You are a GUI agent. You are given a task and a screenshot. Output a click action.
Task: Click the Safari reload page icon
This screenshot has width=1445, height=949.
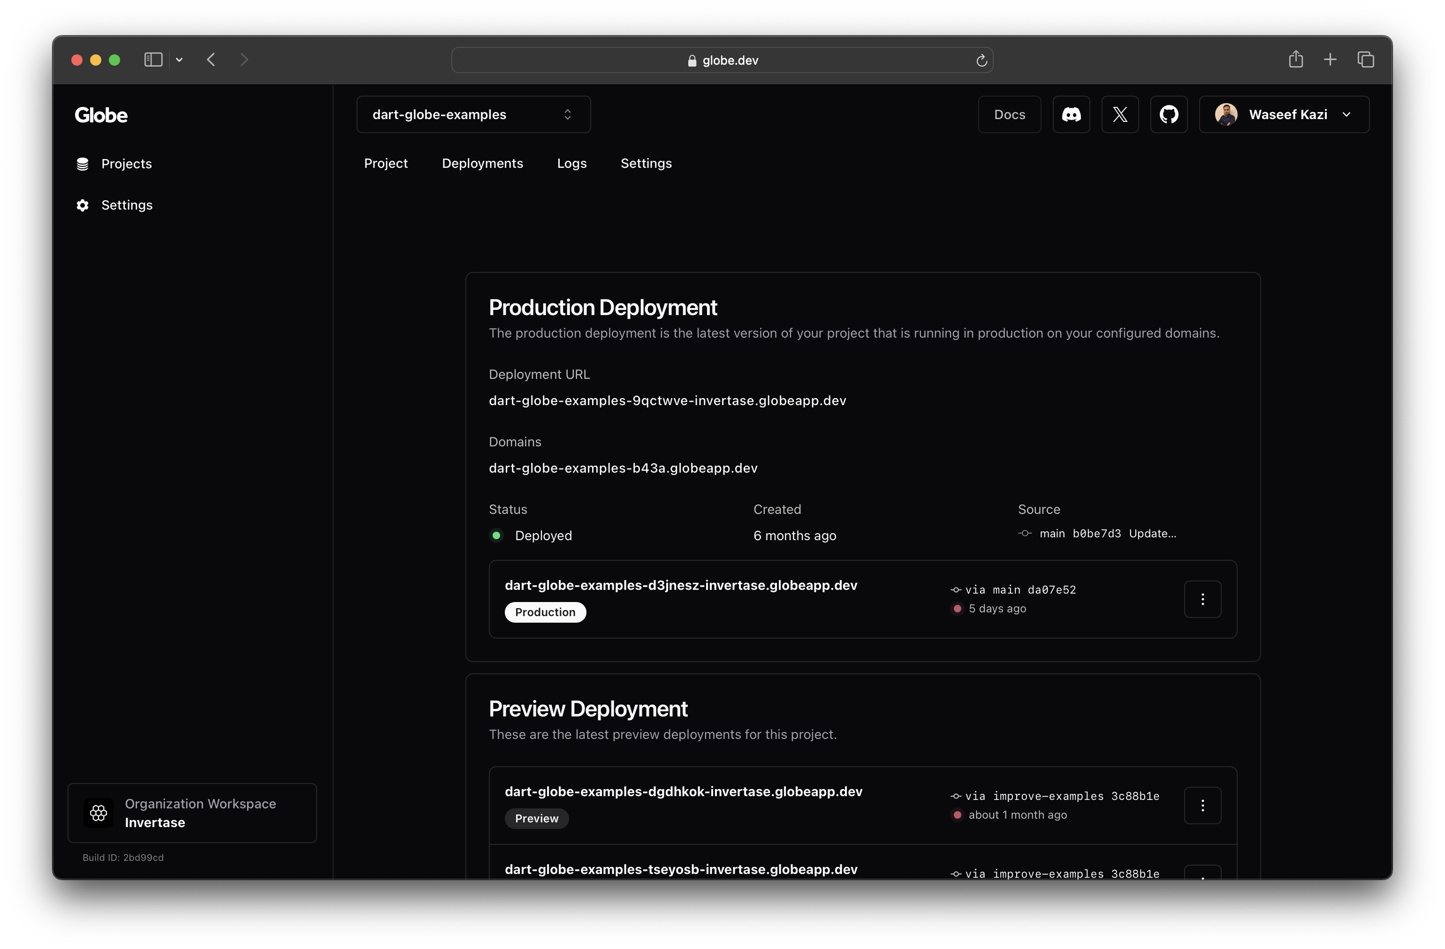(981, 60)
